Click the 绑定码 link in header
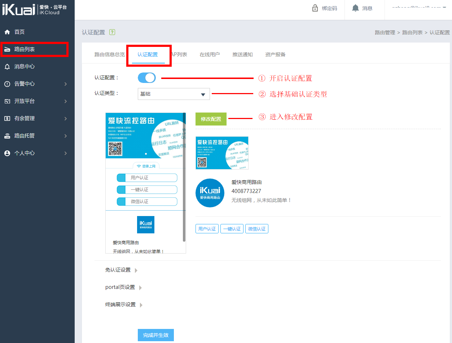 point(329,8)
